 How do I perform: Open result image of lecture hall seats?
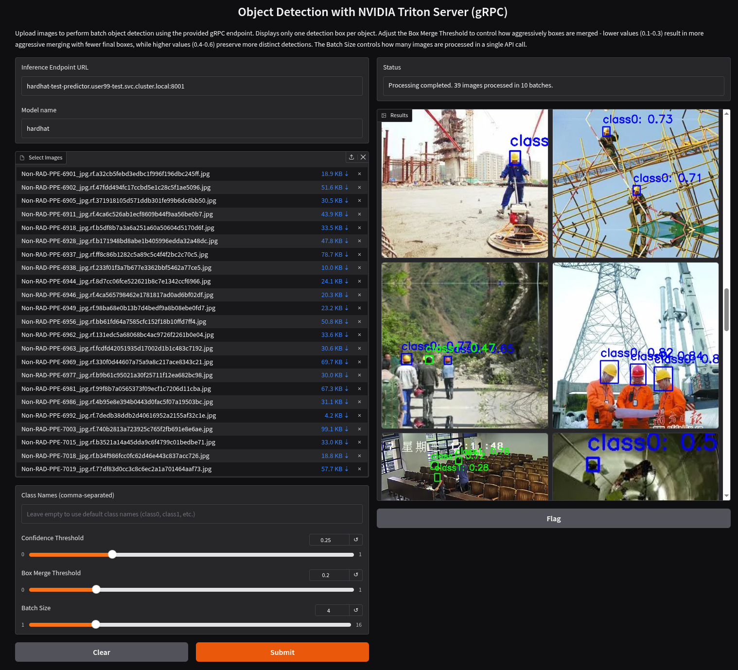click(465, 467)
